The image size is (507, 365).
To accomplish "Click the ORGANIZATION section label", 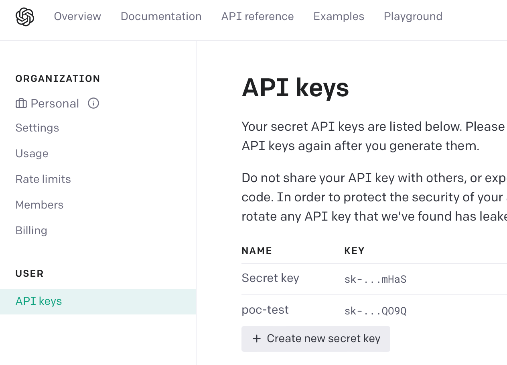I will [x=58, y=79].
